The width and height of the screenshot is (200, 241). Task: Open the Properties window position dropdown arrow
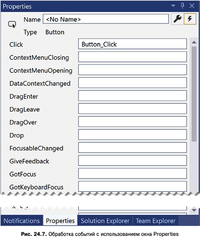173,6
